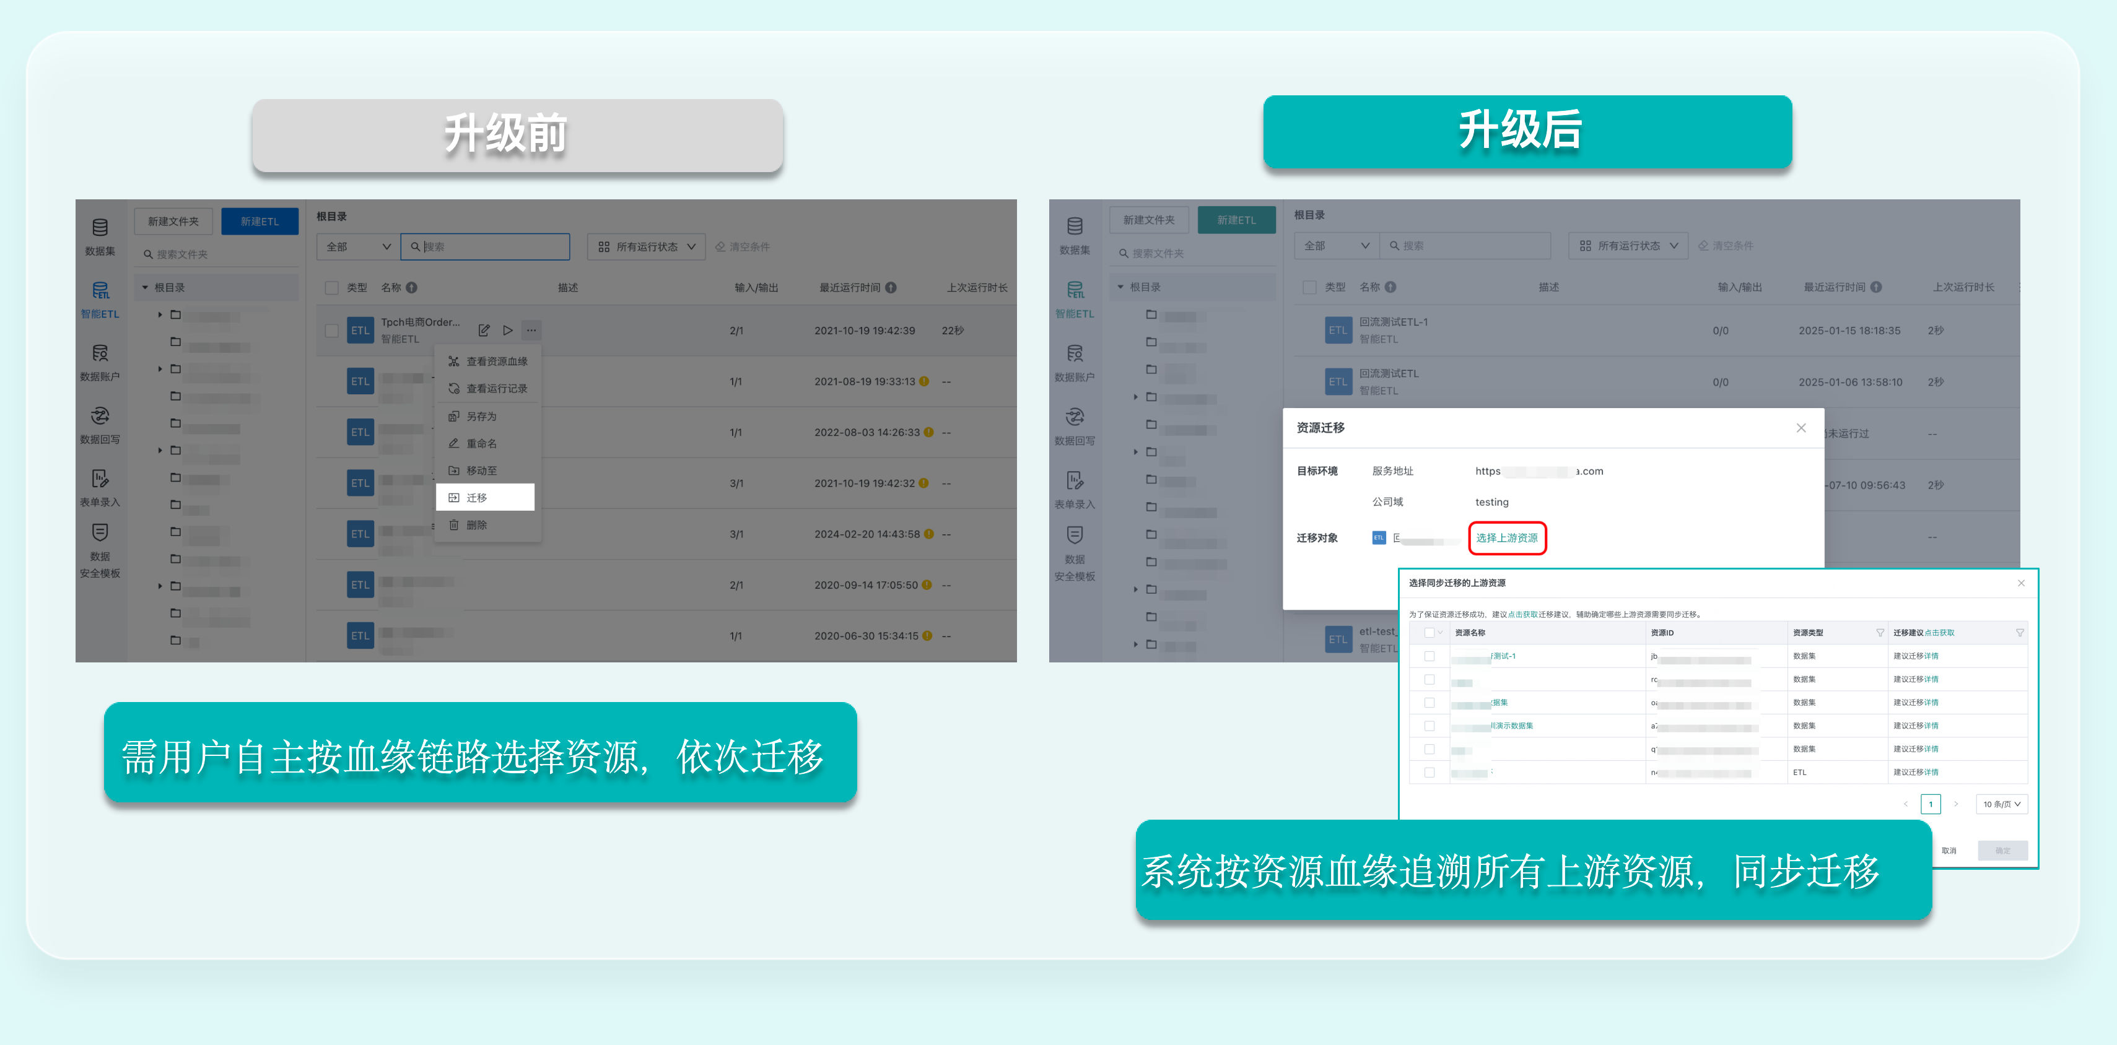Open 数据账户 in the right screenshot sidebar

[1075, 363]
